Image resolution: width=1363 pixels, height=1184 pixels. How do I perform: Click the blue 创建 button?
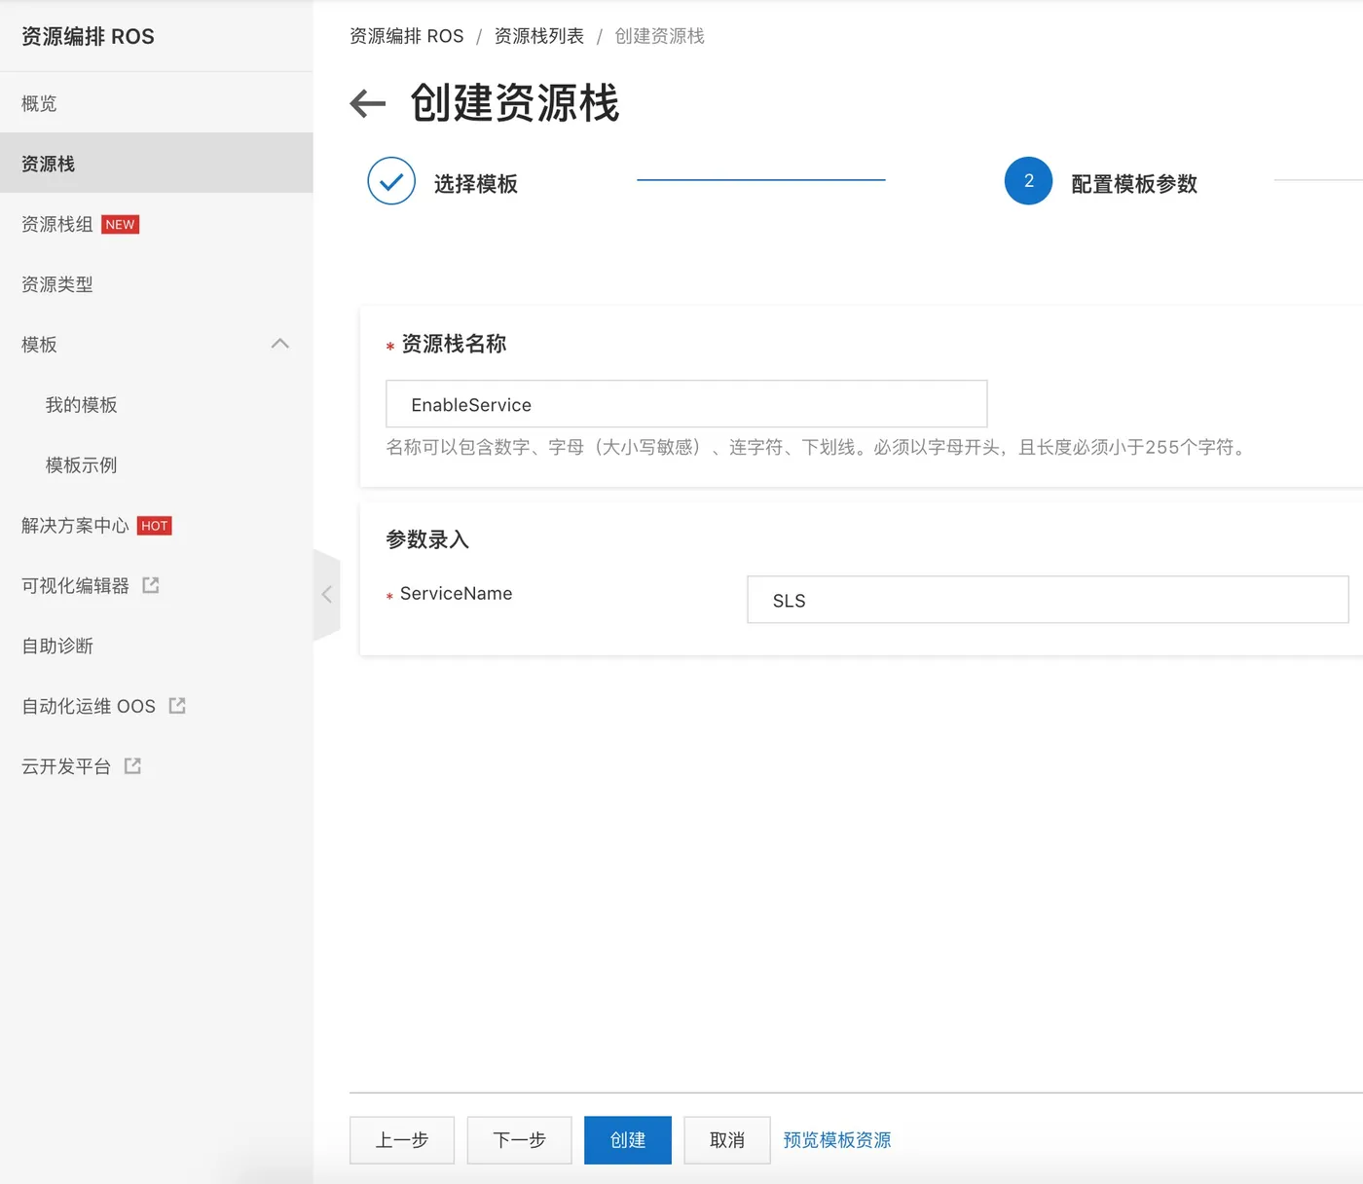(x=628, y=1140)
